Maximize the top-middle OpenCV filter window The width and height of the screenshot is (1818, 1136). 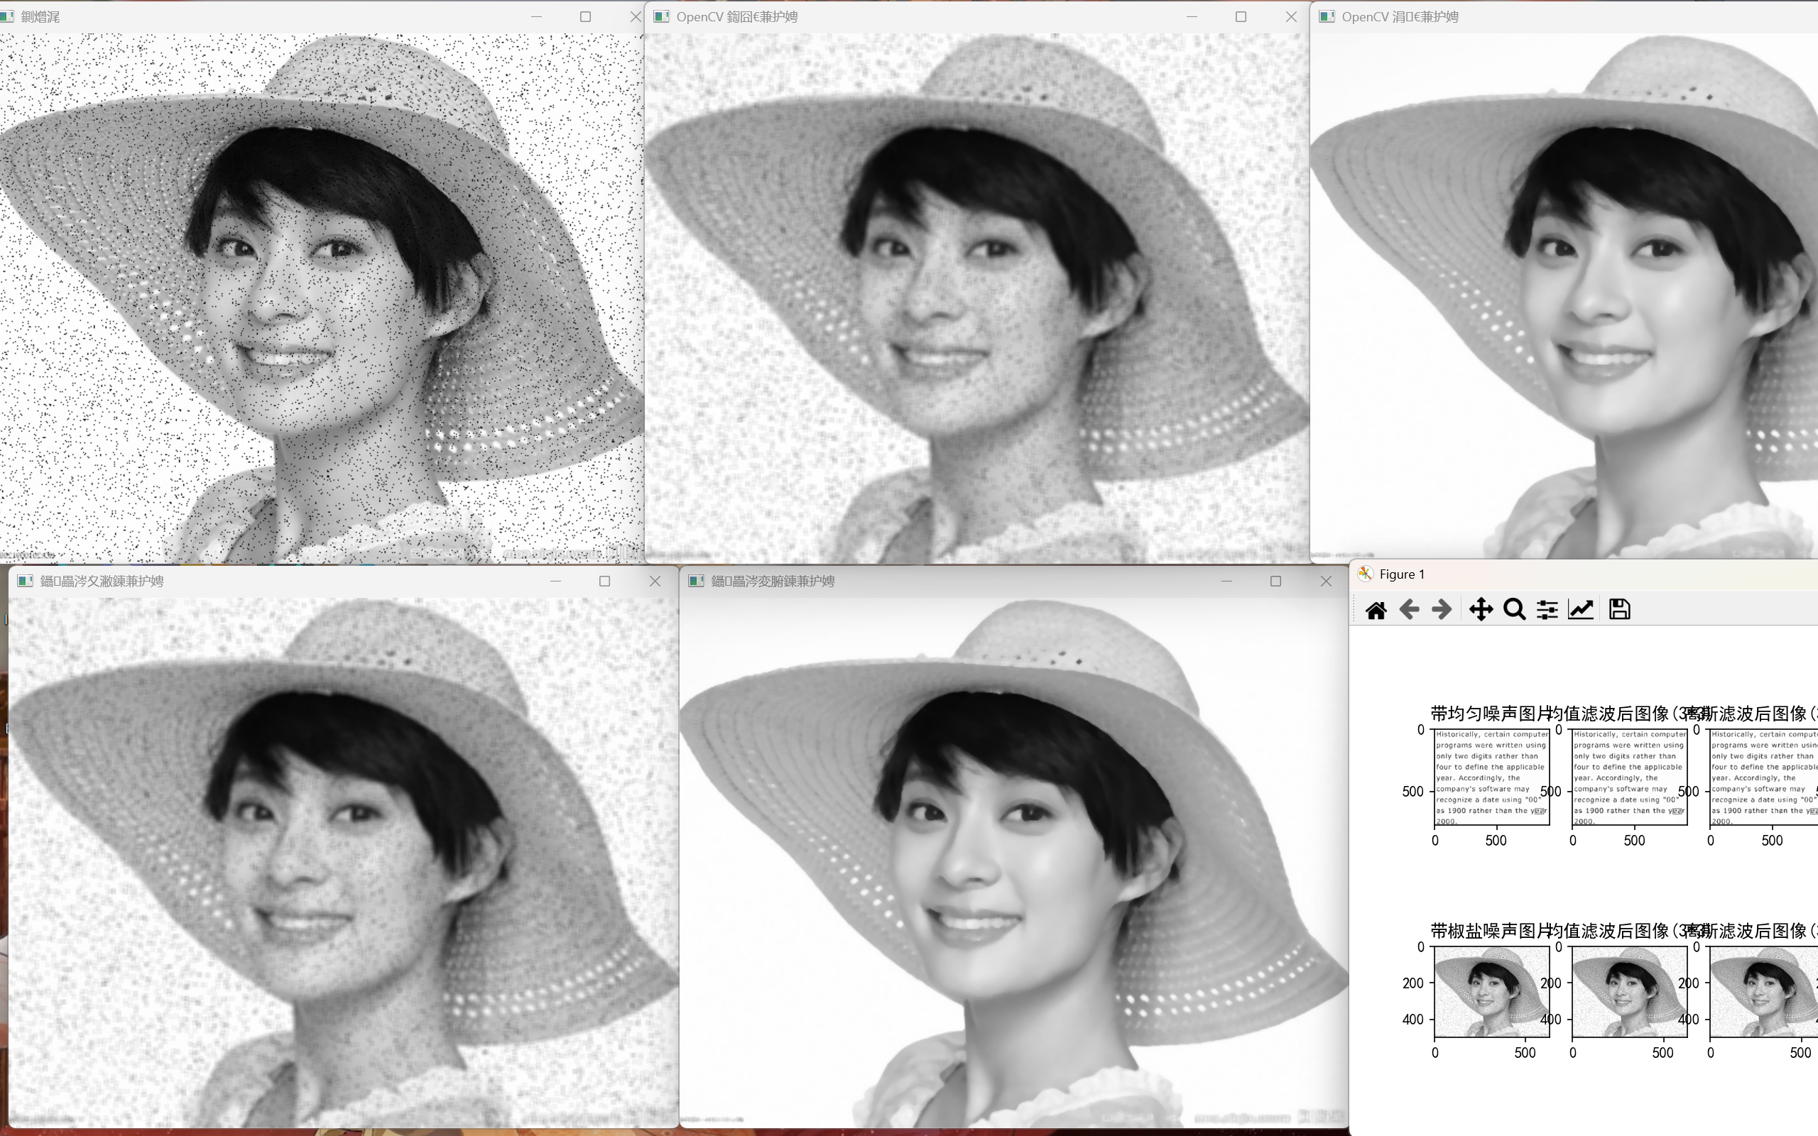(x=1241, y=16)
